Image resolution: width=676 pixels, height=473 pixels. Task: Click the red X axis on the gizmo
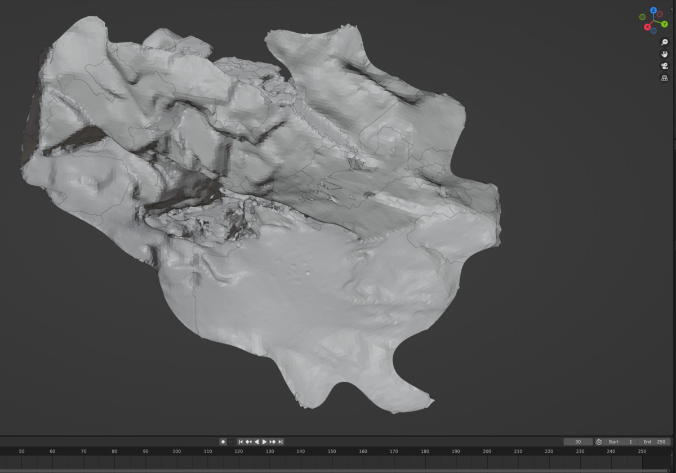[x=647, y=27]
